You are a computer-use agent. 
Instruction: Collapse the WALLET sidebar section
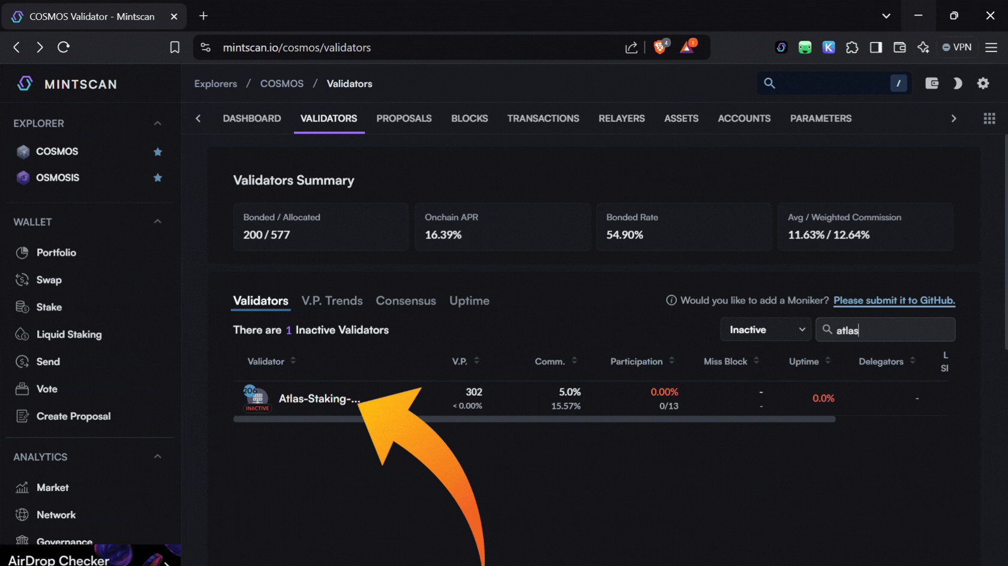[157, 222]
